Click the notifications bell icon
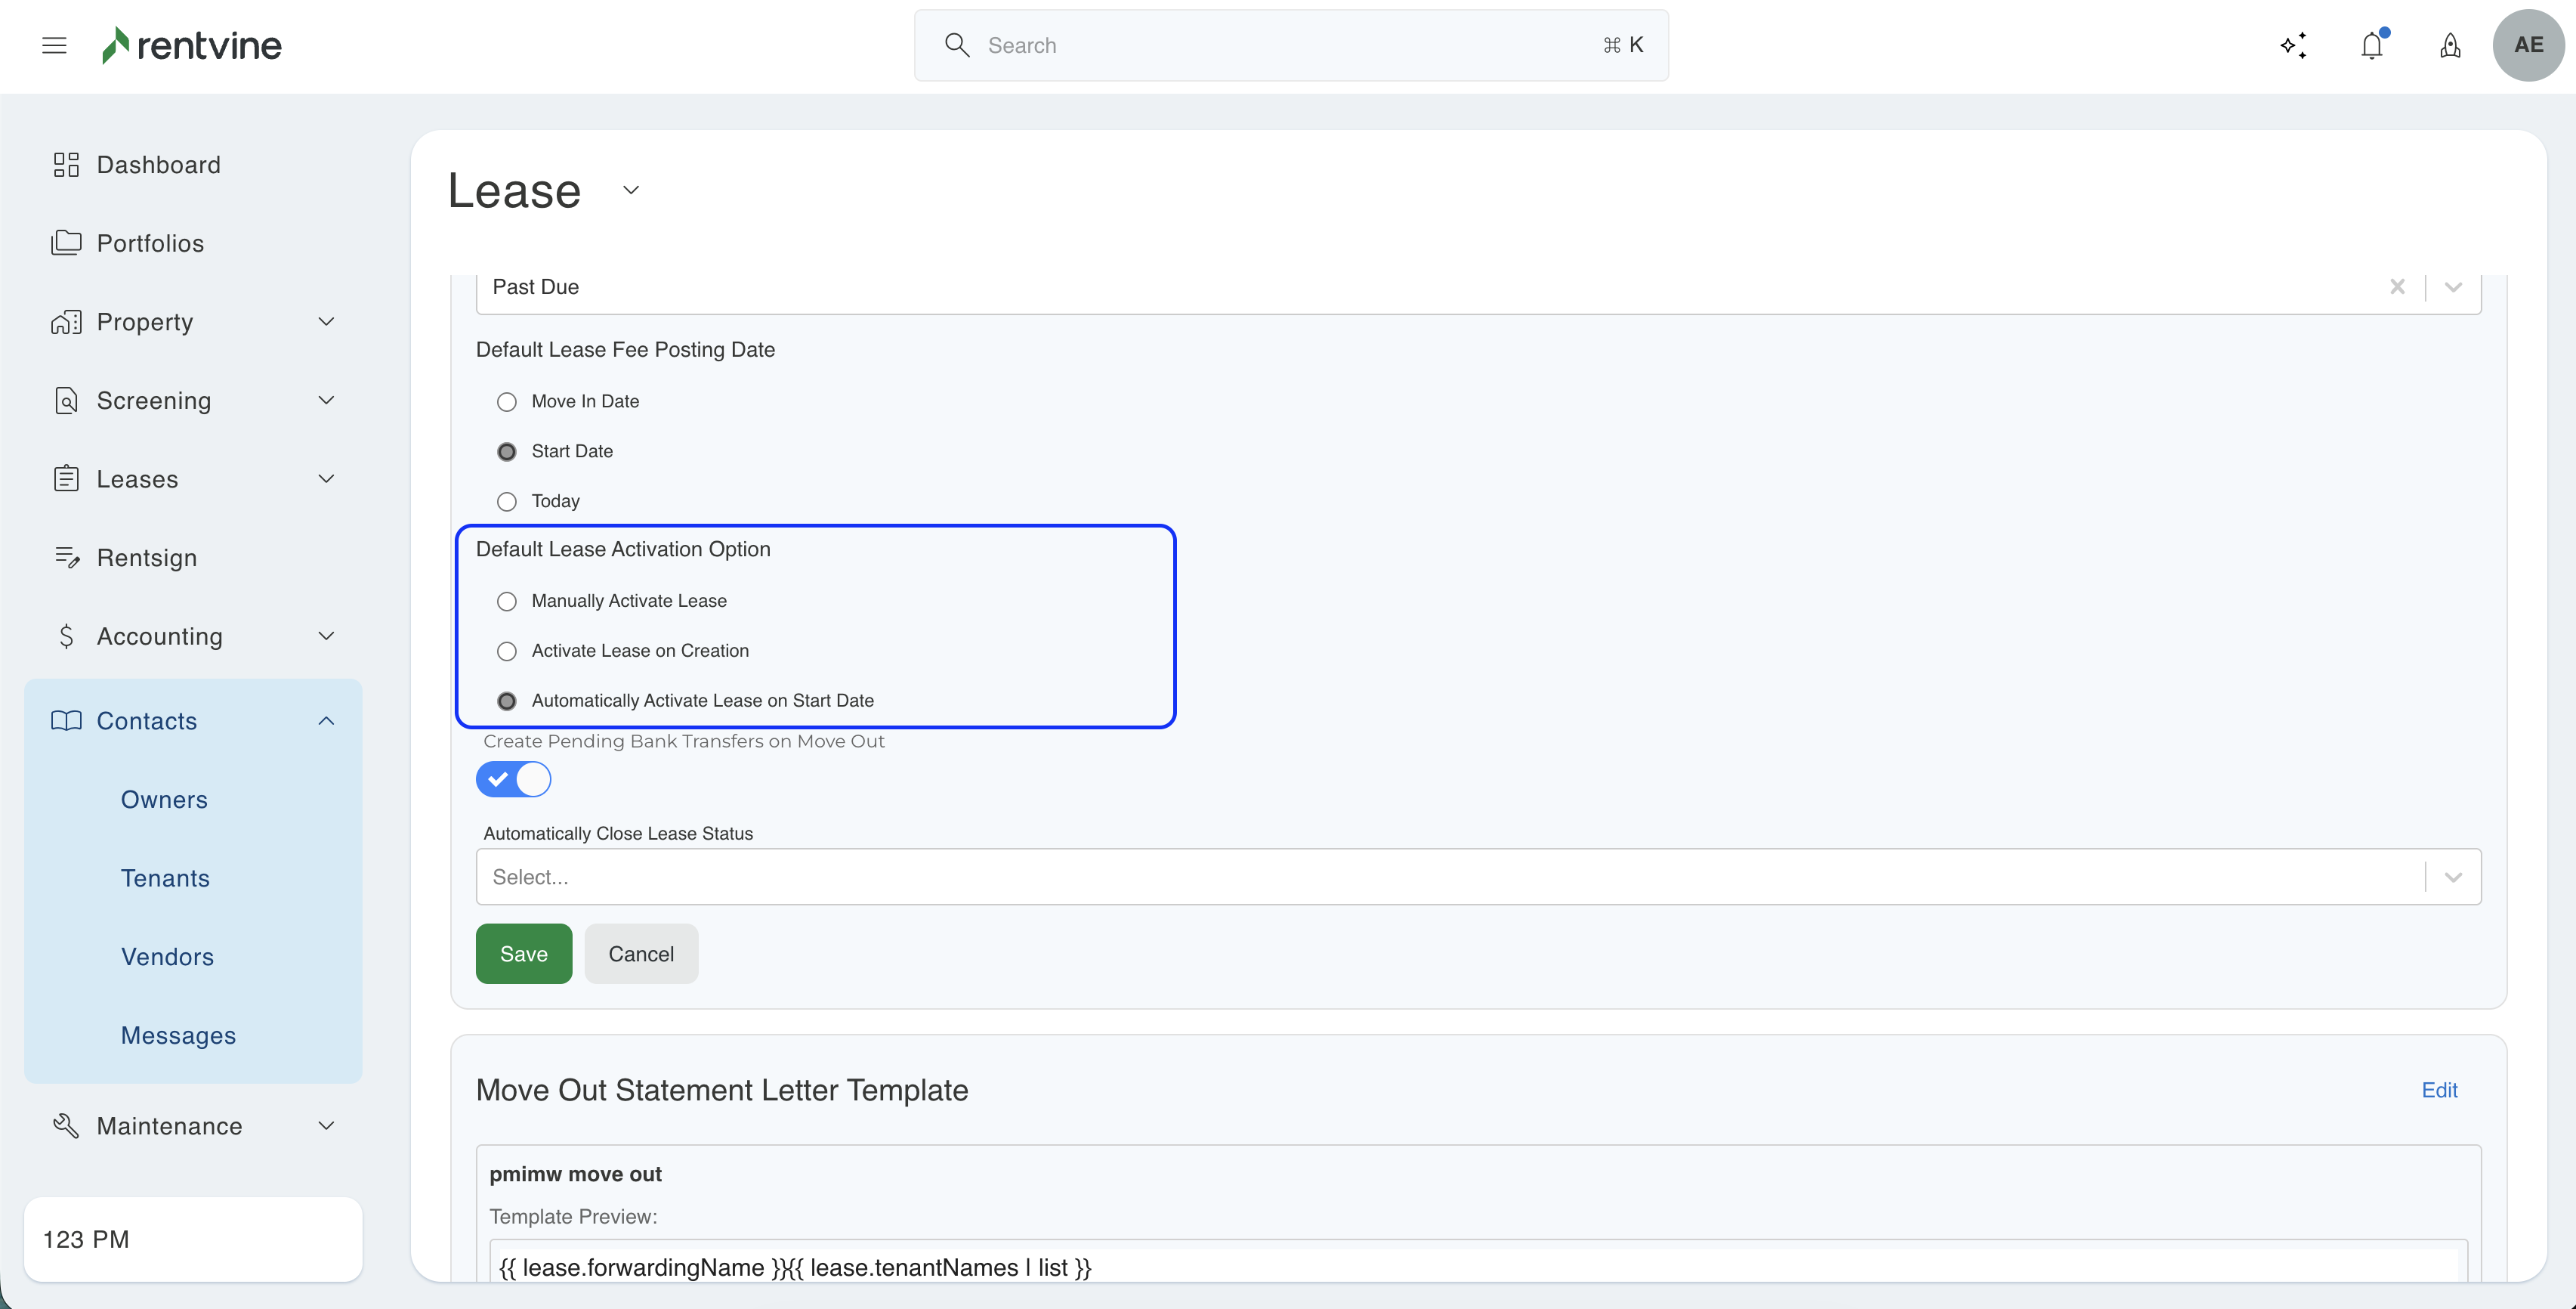 [2371, 45]
